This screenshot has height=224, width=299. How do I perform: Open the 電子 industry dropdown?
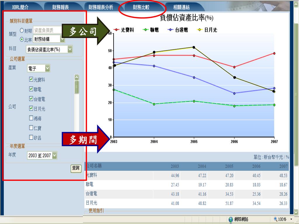(x=48, y=68)
